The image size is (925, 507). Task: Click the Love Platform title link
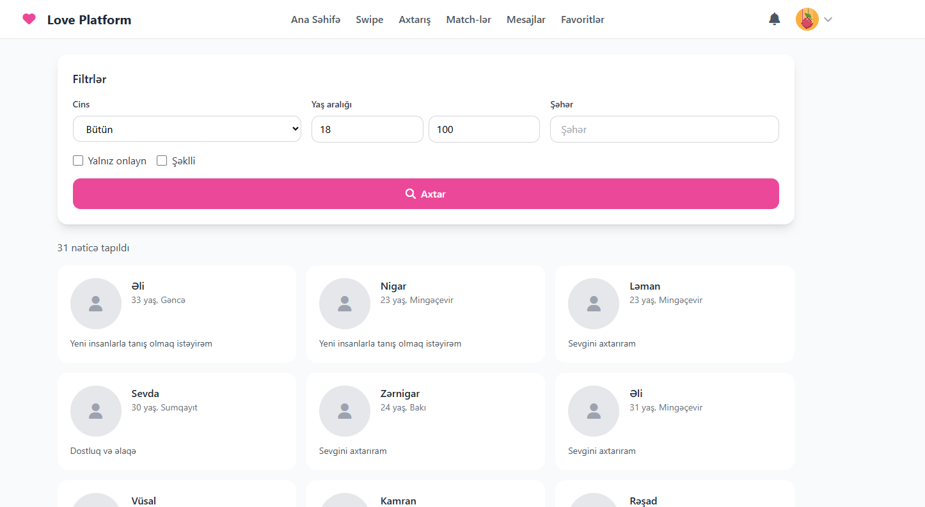[89, 20]
